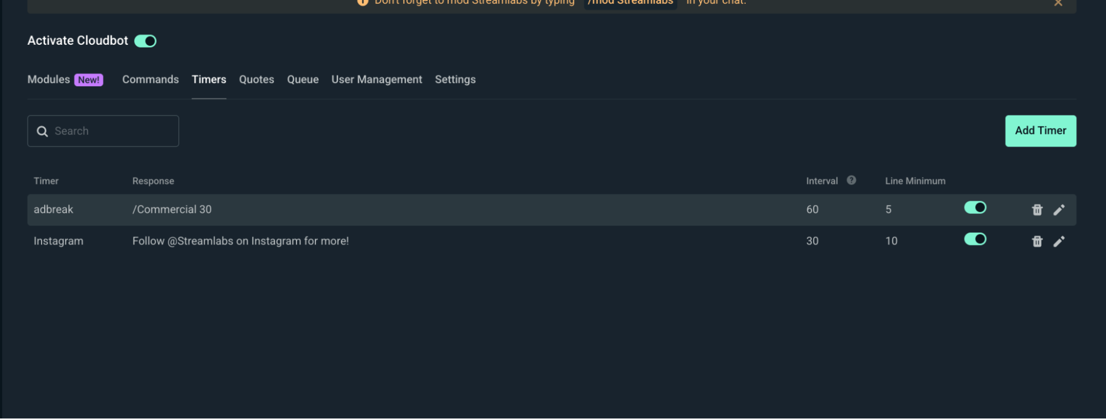
Task: Focus the Search timers input field
Action: pyautogui.click(x=103, y=131)
